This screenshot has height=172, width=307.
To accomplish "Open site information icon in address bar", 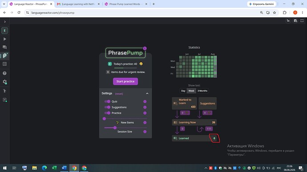I will [x=28, y=13].
